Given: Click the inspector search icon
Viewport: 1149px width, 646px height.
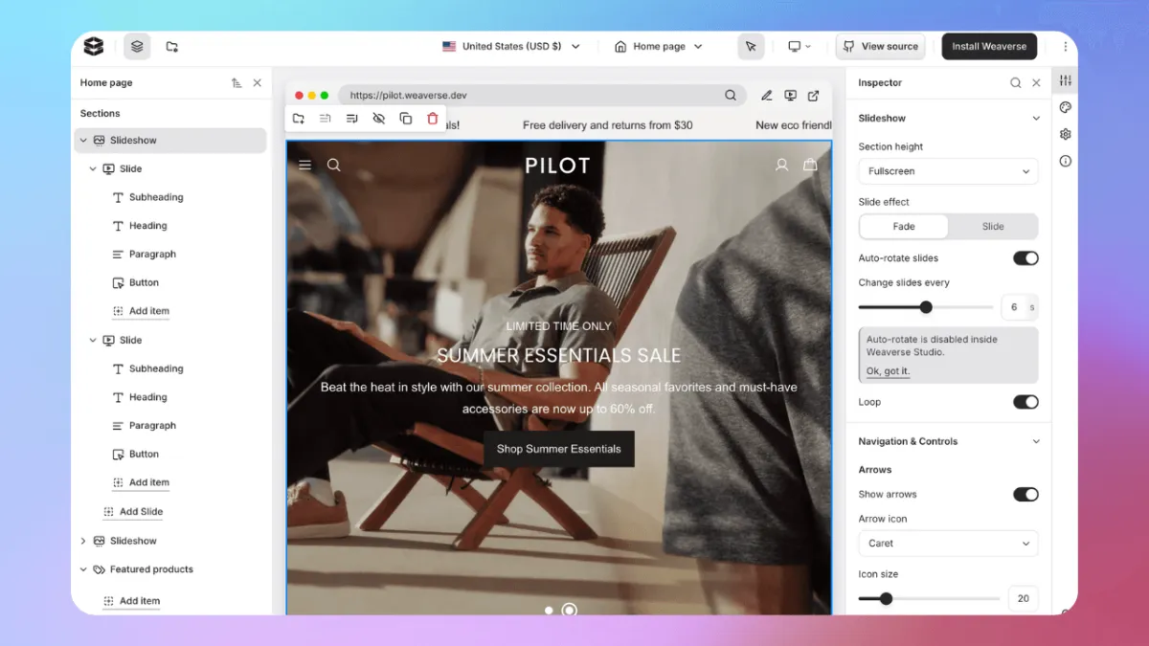Looking at the screenshot, I should tap(1015, 83).
